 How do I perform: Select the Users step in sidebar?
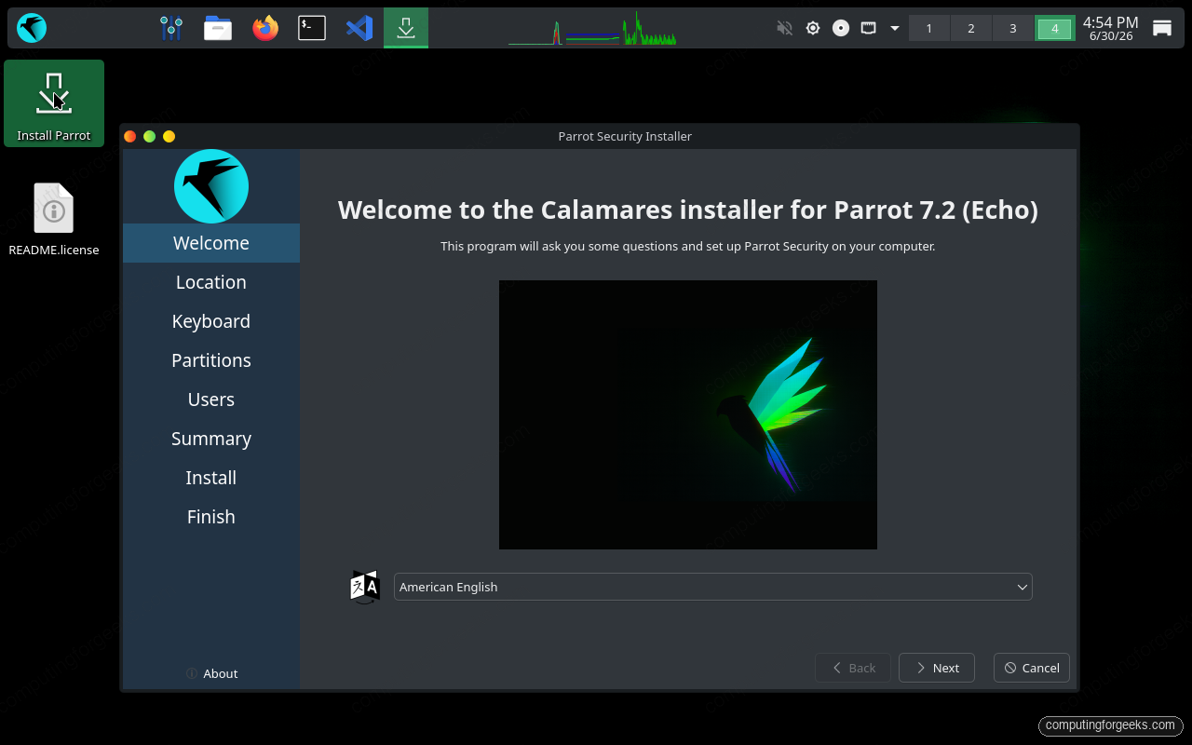pos(211,400)
